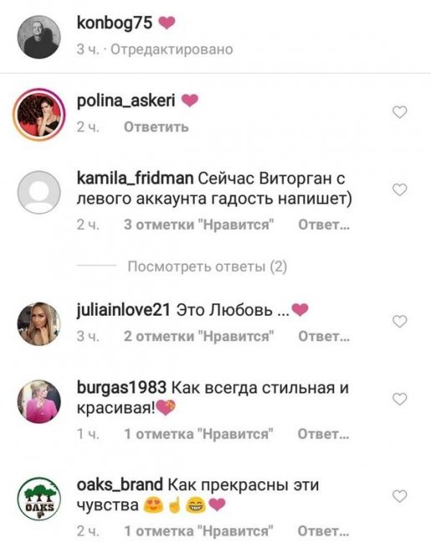Screen dimensions: 431x543
Task: Expand 'Посмотреть ответы (2)' replies
Action: [207, 266]
